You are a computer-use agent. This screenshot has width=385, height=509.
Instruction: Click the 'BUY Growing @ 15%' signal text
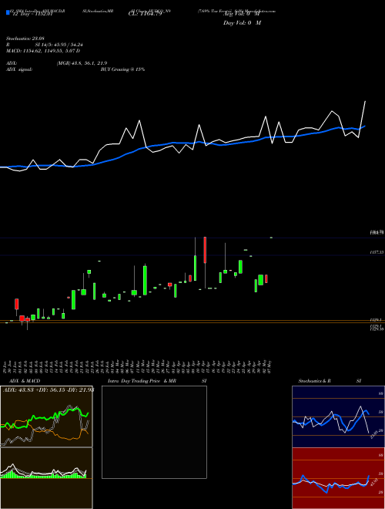123,69
